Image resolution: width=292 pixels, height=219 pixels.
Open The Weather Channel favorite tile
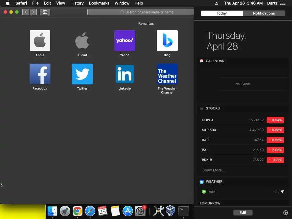(x=167, y=74)
